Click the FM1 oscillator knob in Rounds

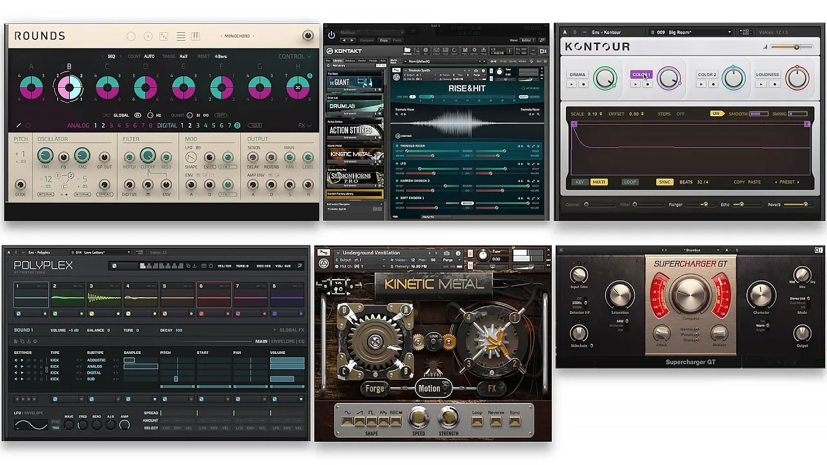(x=45, y=156)
